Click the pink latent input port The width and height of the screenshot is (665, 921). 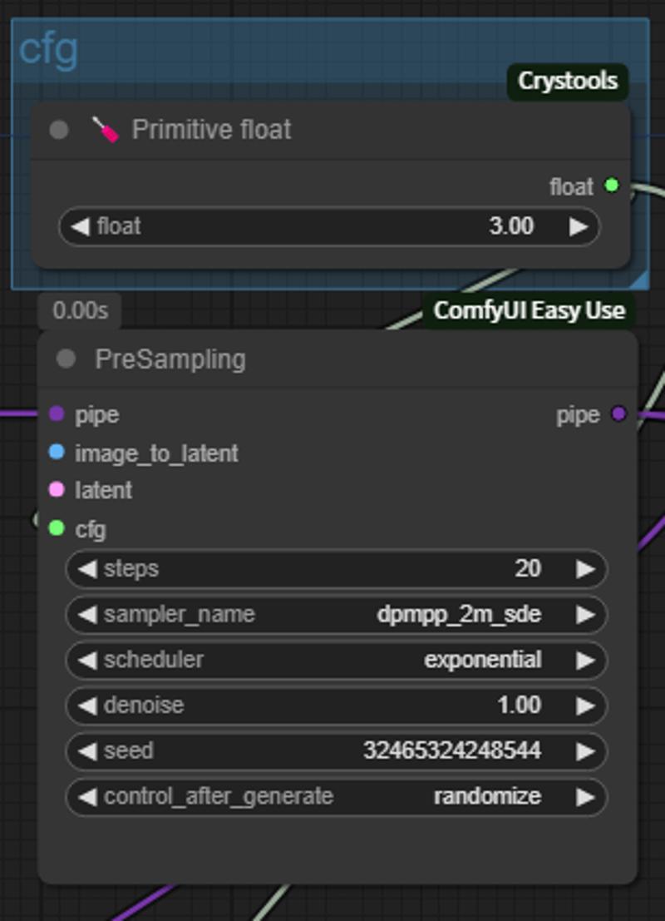(57, 490)
